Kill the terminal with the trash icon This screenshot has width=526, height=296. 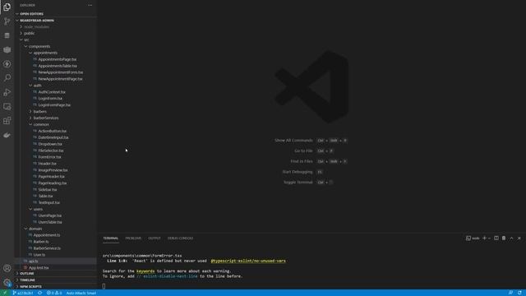[504, 238]
